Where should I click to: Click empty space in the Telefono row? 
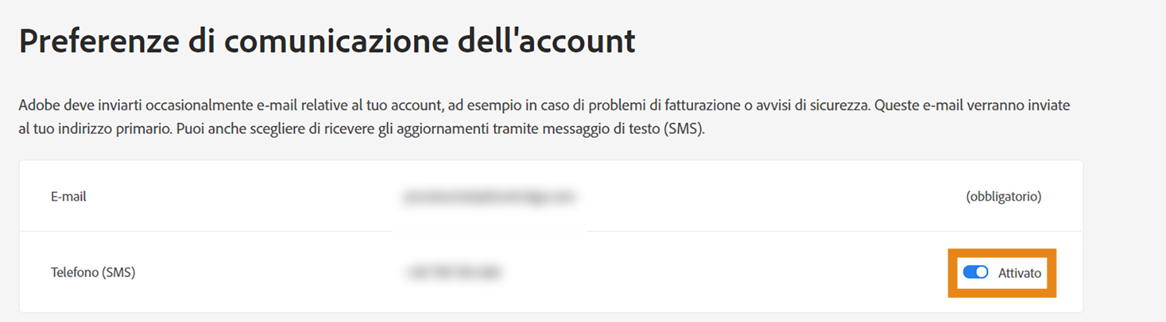tap(724, 273)
